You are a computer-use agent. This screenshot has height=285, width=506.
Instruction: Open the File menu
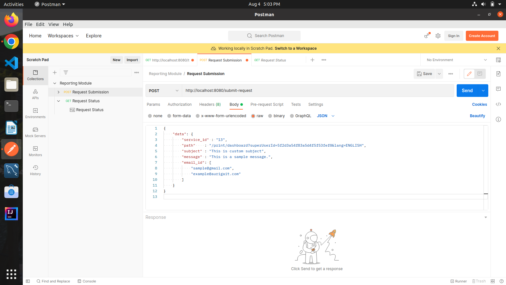[x=28, y=24]
